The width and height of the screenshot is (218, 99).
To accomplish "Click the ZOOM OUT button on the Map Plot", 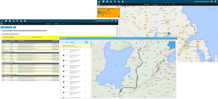I will pos(172,42).
